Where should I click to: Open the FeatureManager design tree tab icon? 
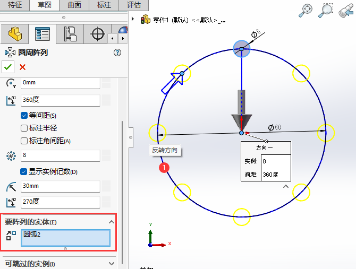[x=15, y=34]
